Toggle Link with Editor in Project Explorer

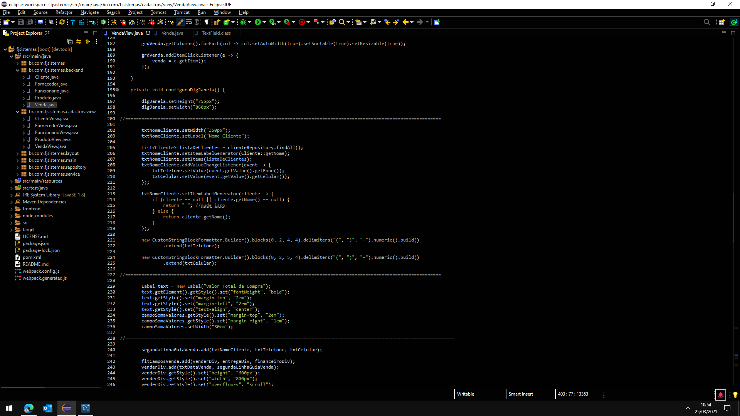pyautogui.click(x=79, y=42)
